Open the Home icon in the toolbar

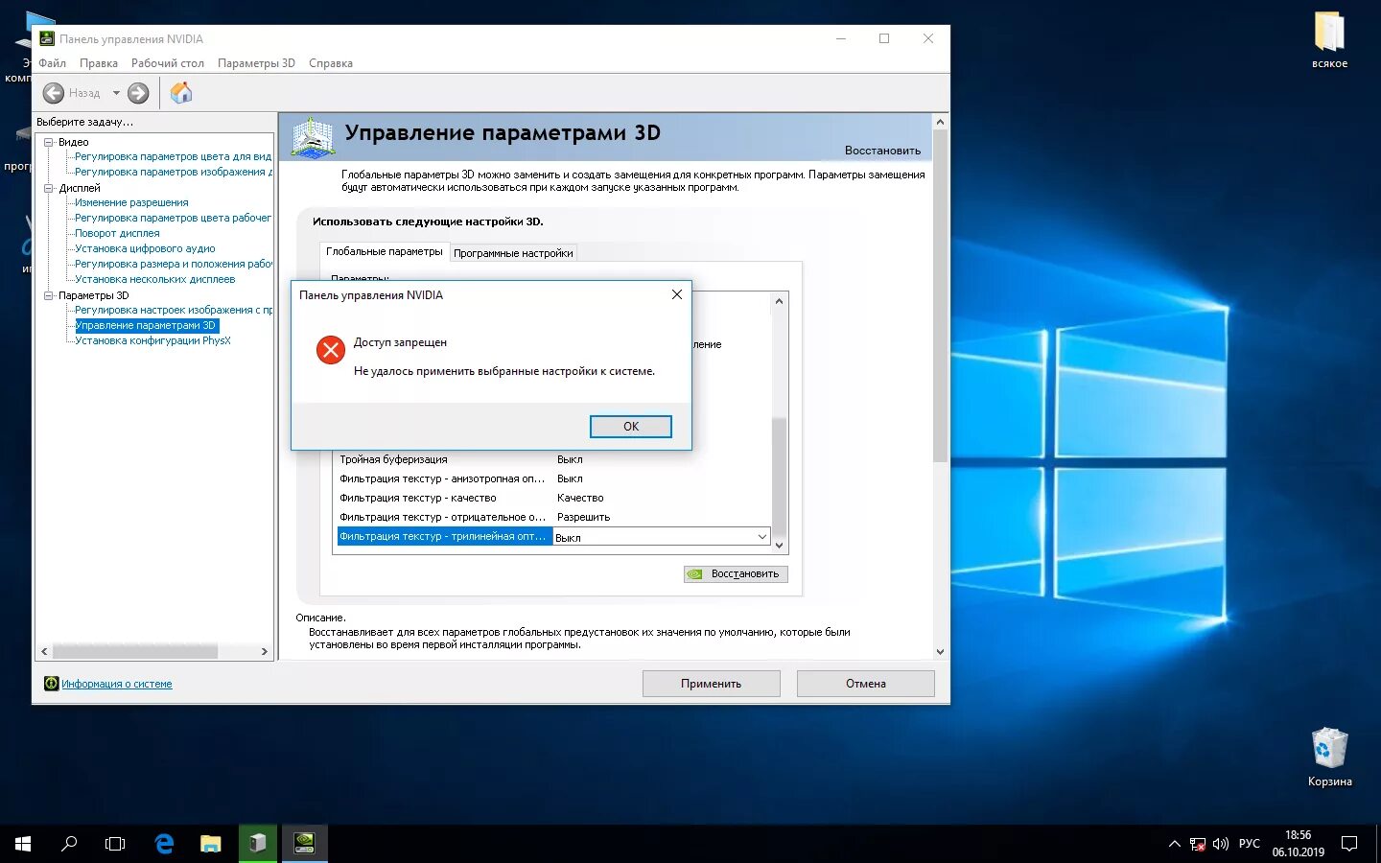181,92
